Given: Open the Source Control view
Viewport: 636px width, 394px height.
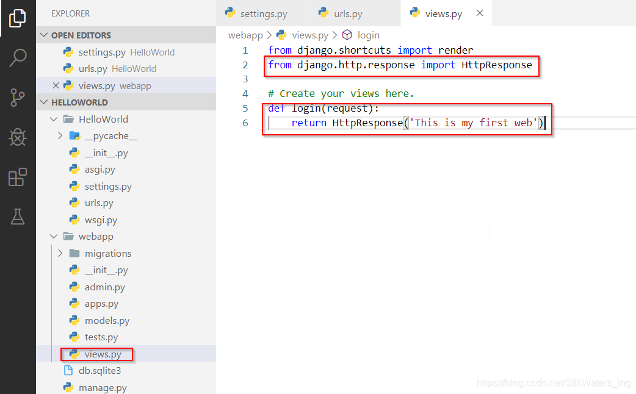Looking at the screenshot, I should click(x=18, y=98).
